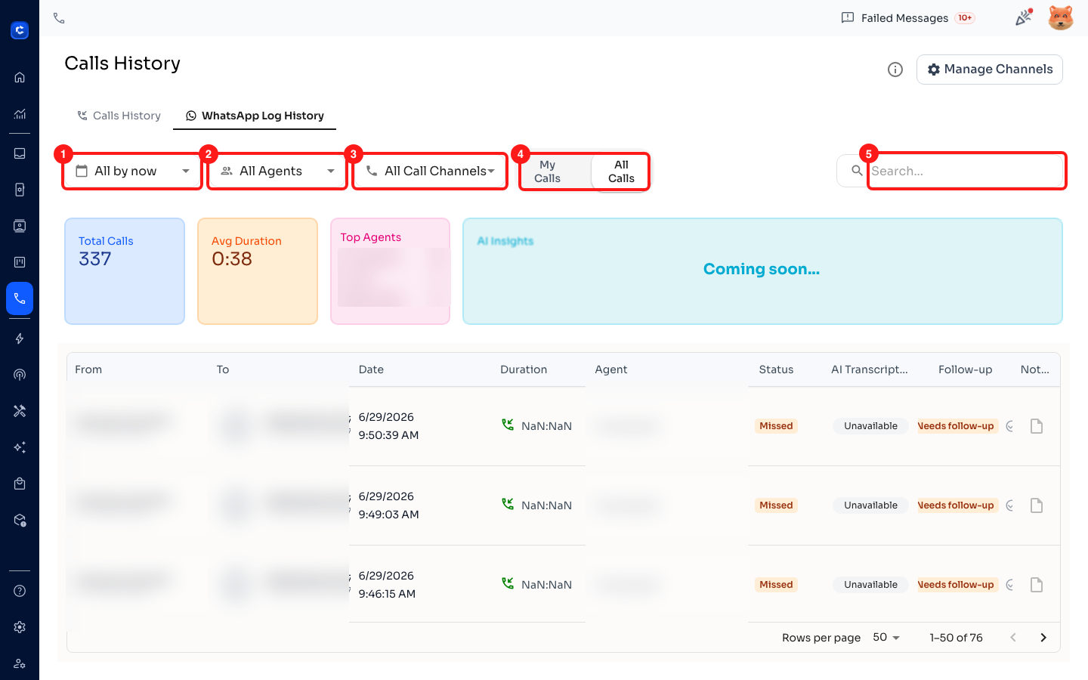
Task: Click the Avg Duration 0:38 card
Action: 258,271
